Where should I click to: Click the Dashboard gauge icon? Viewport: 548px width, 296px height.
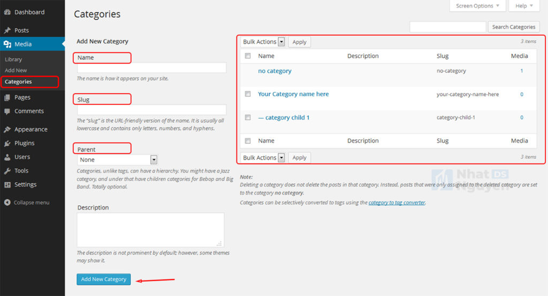7,12
